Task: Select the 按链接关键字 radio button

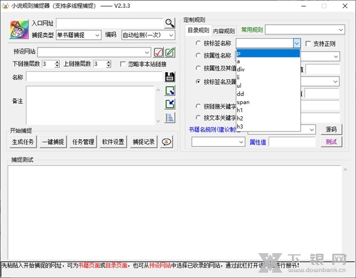Action: tap(198, 106)
